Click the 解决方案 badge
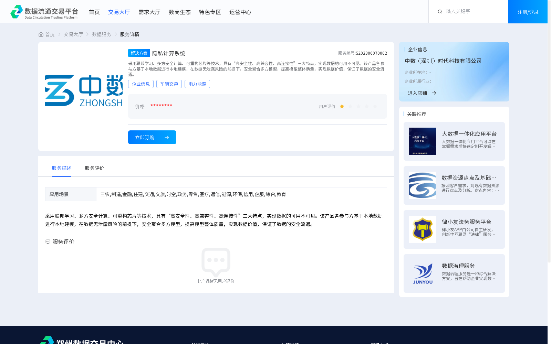551x344 pixels. pos(139,53)
